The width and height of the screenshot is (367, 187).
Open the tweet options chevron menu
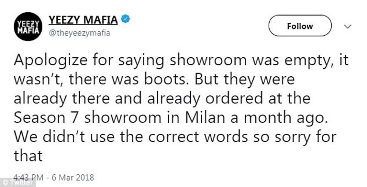(x=347, y=27)
